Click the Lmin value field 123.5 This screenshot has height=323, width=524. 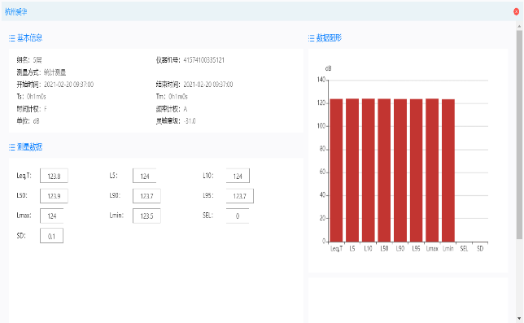coord(146,216)
